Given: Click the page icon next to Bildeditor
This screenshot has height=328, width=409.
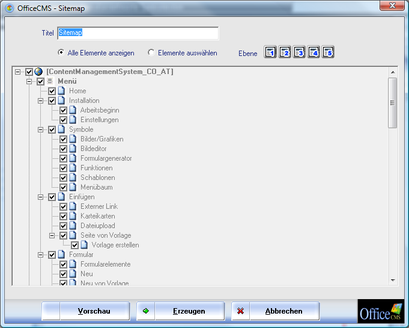Looking at the screenshot, I should click(73, 149).
